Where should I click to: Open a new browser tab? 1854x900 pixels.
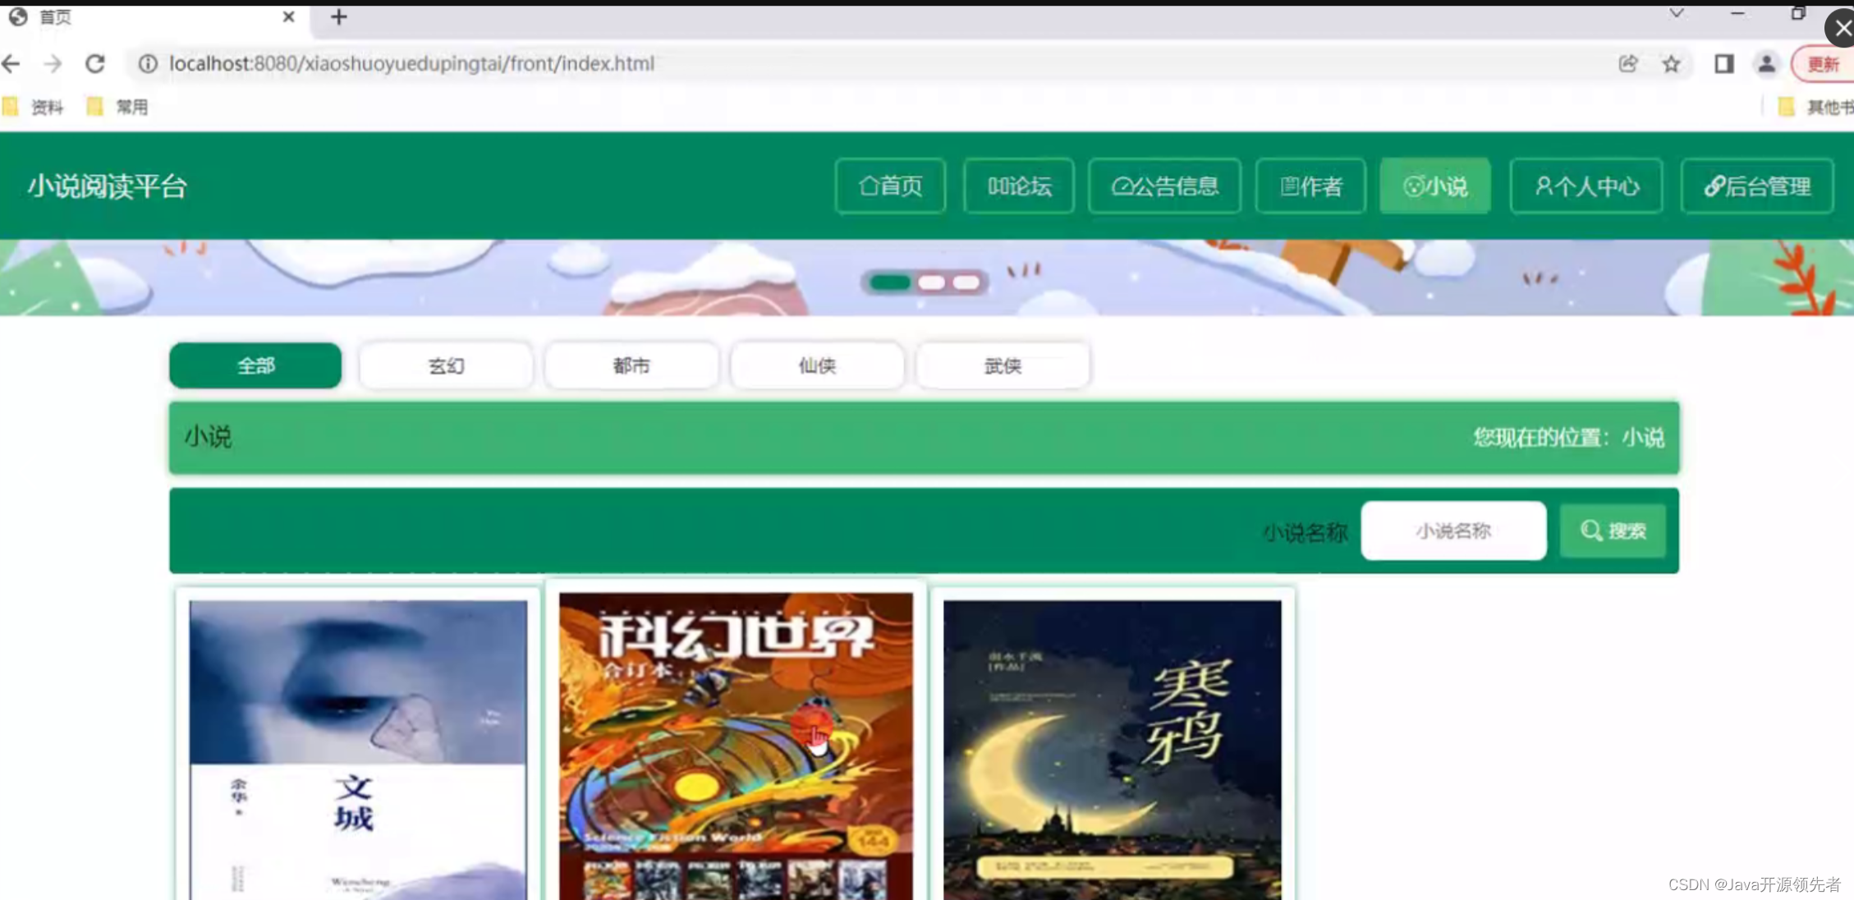[338, 16]
